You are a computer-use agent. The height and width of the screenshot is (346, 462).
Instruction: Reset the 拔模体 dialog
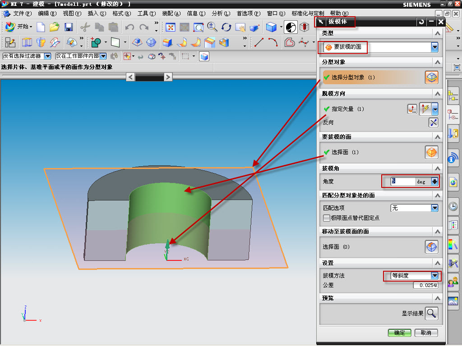click(x=421, y=22)
